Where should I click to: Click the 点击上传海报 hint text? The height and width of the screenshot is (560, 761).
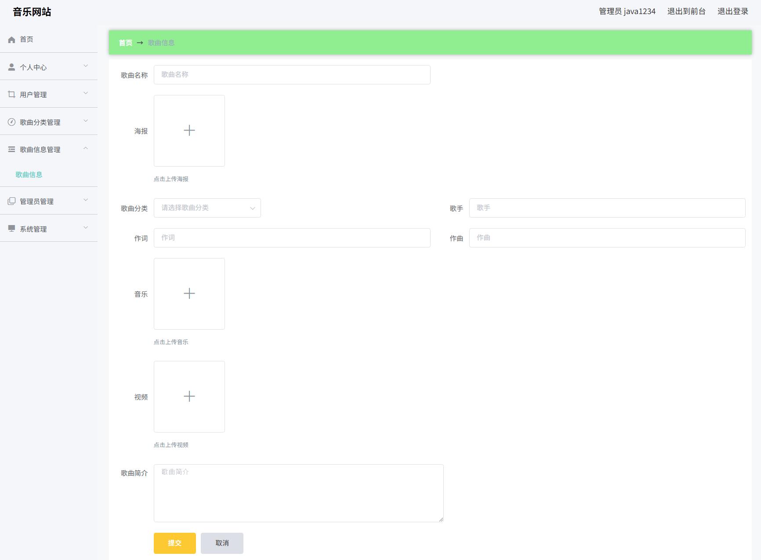[171, 179]
